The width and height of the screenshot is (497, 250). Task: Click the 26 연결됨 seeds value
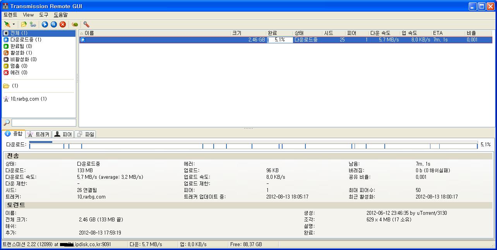point(87,190)
